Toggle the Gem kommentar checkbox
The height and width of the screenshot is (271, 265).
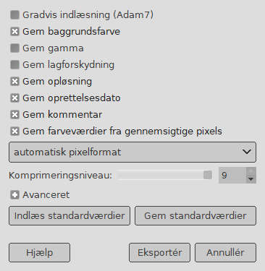[x=14, y=115]
